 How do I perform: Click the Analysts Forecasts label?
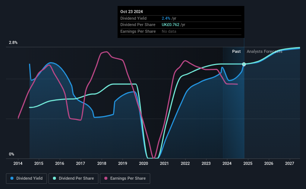click(x=264, y=51)
